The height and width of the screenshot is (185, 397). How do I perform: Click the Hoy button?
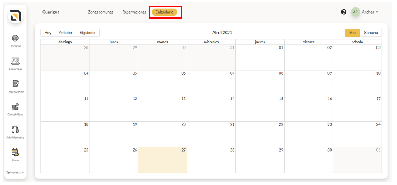pyautogui.click(x=48, y=33)
